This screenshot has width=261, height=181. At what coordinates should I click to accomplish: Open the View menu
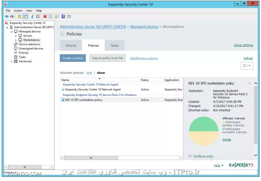coord(29,11)
